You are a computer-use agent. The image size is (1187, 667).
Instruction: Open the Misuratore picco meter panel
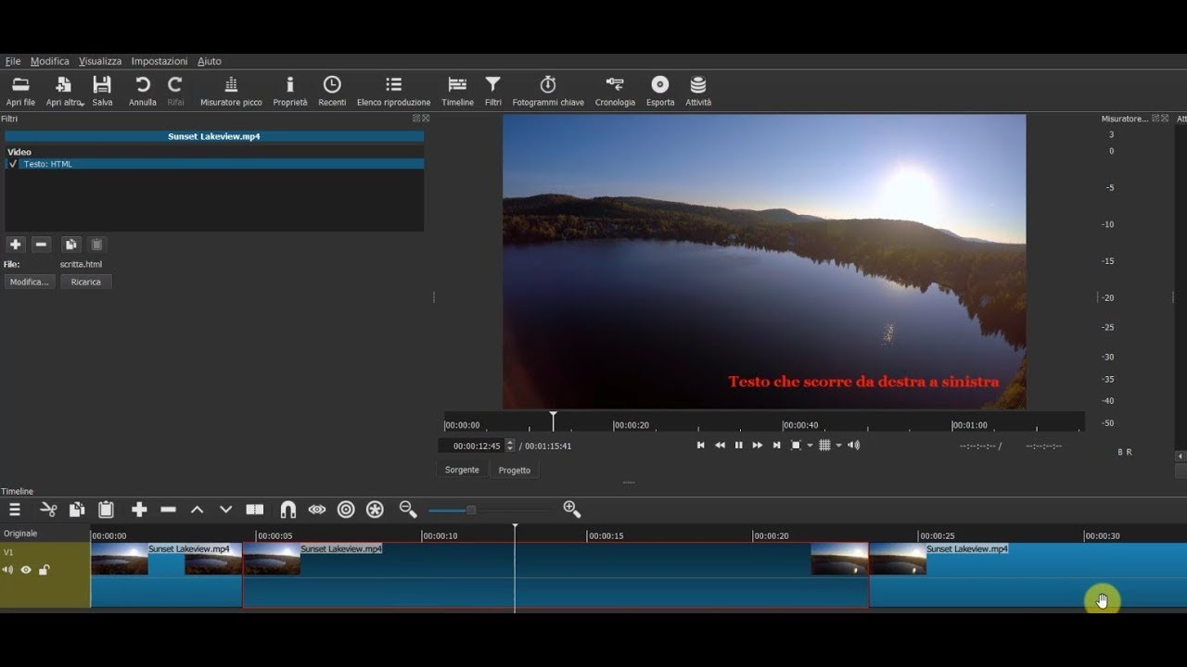231,90
